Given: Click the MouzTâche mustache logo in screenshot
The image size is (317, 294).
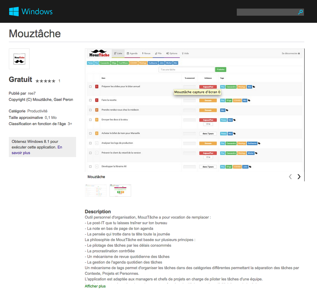Looking at the screenshot, I should [x=99, y=53].
